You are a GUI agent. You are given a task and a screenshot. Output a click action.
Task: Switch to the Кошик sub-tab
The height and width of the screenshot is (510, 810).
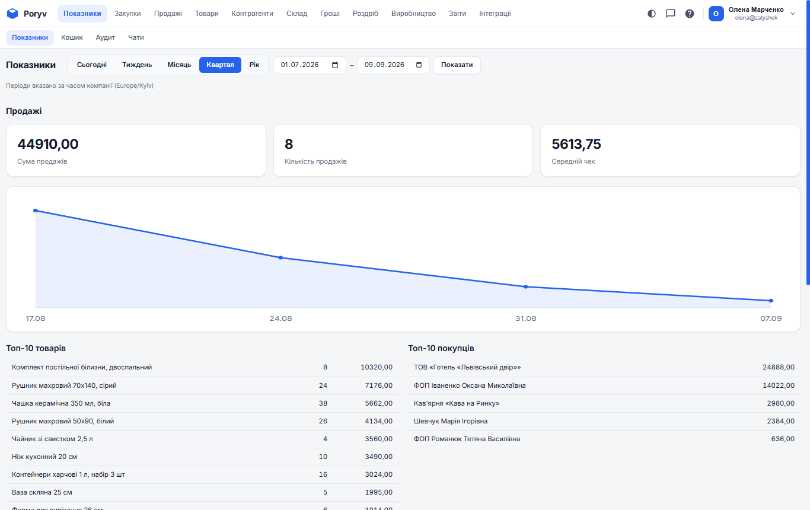(x=72, y=37)
